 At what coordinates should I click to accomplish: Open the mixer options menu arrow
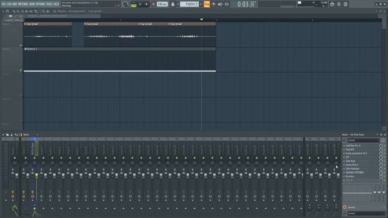click(x=3, y=134)
